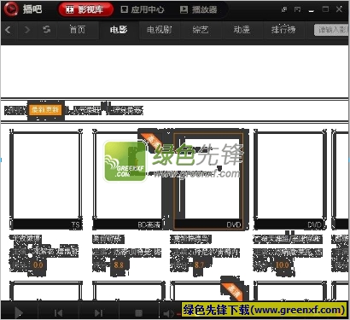This screenshot has width=350, height=320.
Task: Open the 首页 home section
Action: tap(78, 30)
